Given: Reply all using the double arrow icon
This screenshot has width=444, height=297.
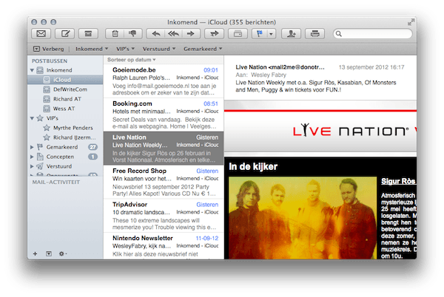Looking at the screenshot, I should (173, 34).
